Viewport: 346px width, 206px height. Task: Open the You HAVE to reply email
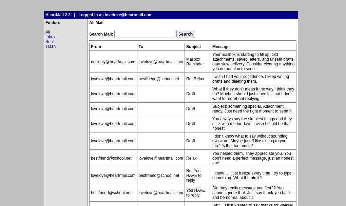pyautogui.click(x=196, y=193)
